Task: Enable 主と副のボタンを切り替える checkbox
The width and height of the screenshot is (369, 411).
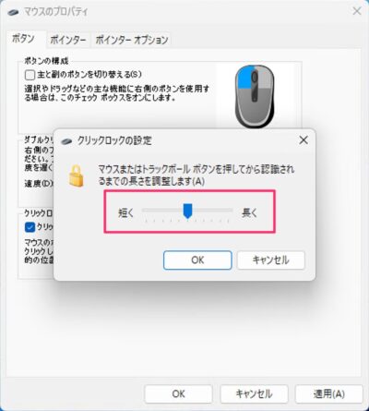Action: [30, 75]
